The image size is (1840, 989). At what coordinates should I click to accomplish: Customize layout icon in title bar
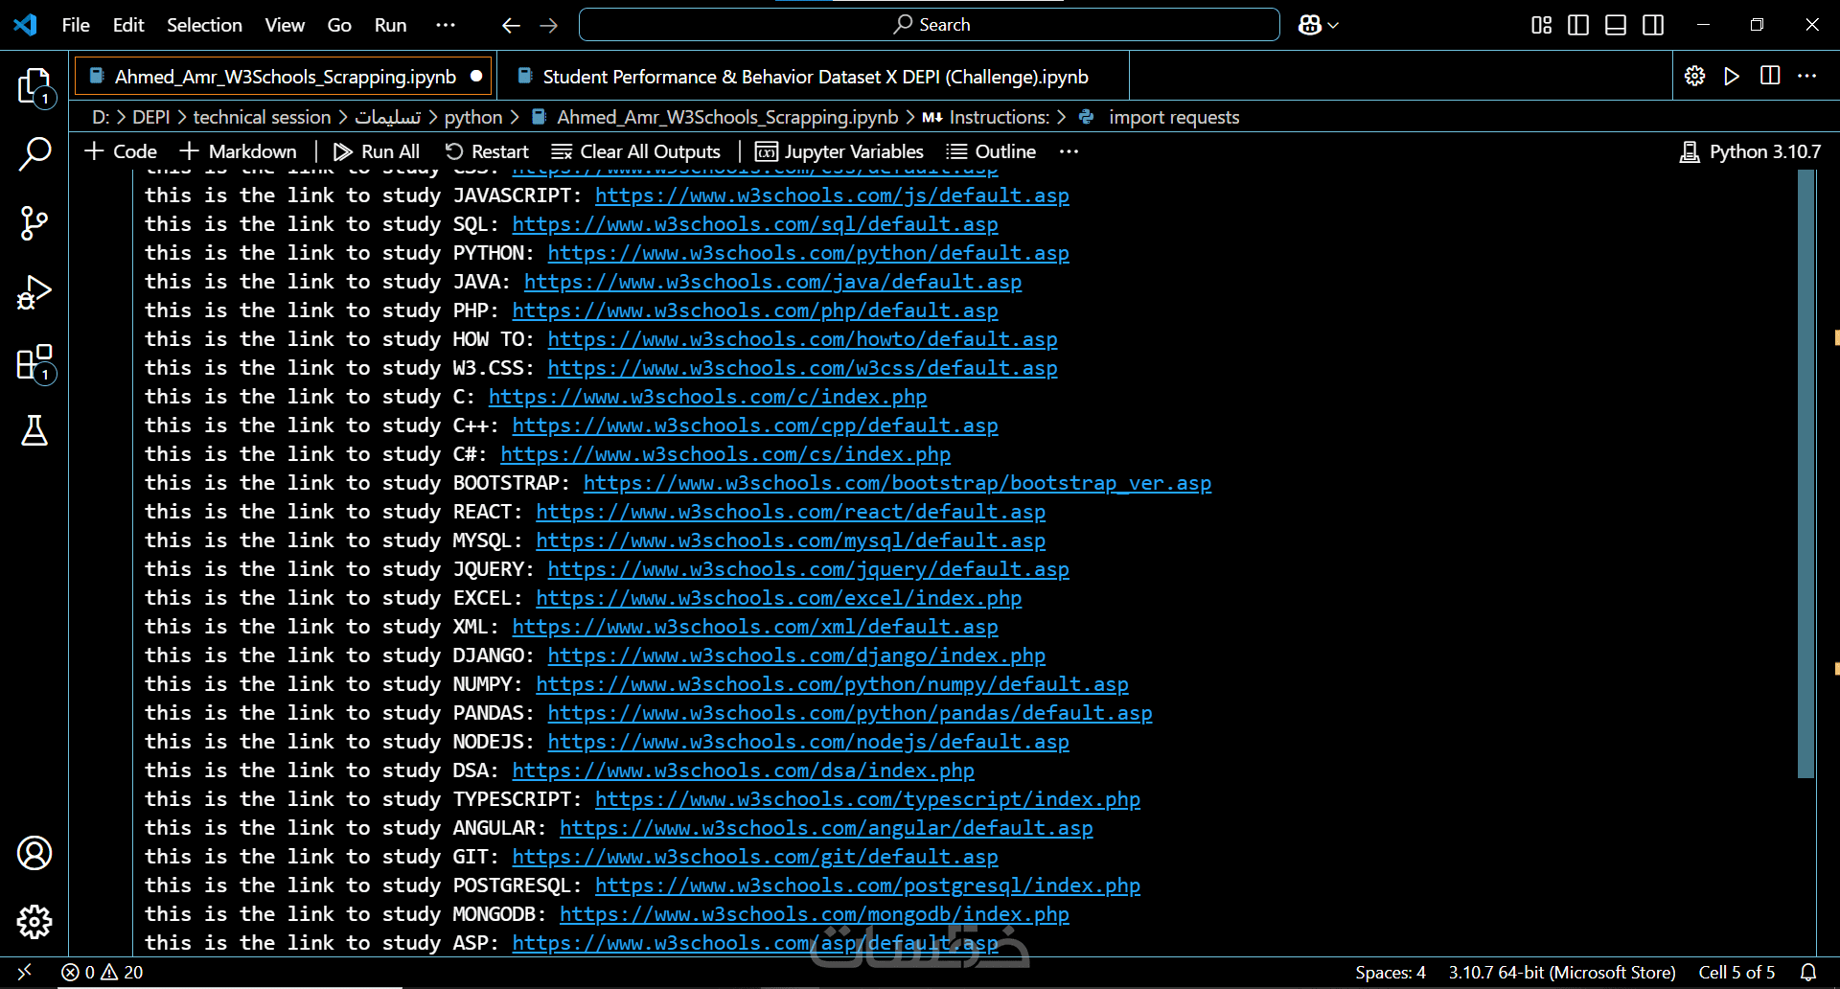[x=1542, y=25]
